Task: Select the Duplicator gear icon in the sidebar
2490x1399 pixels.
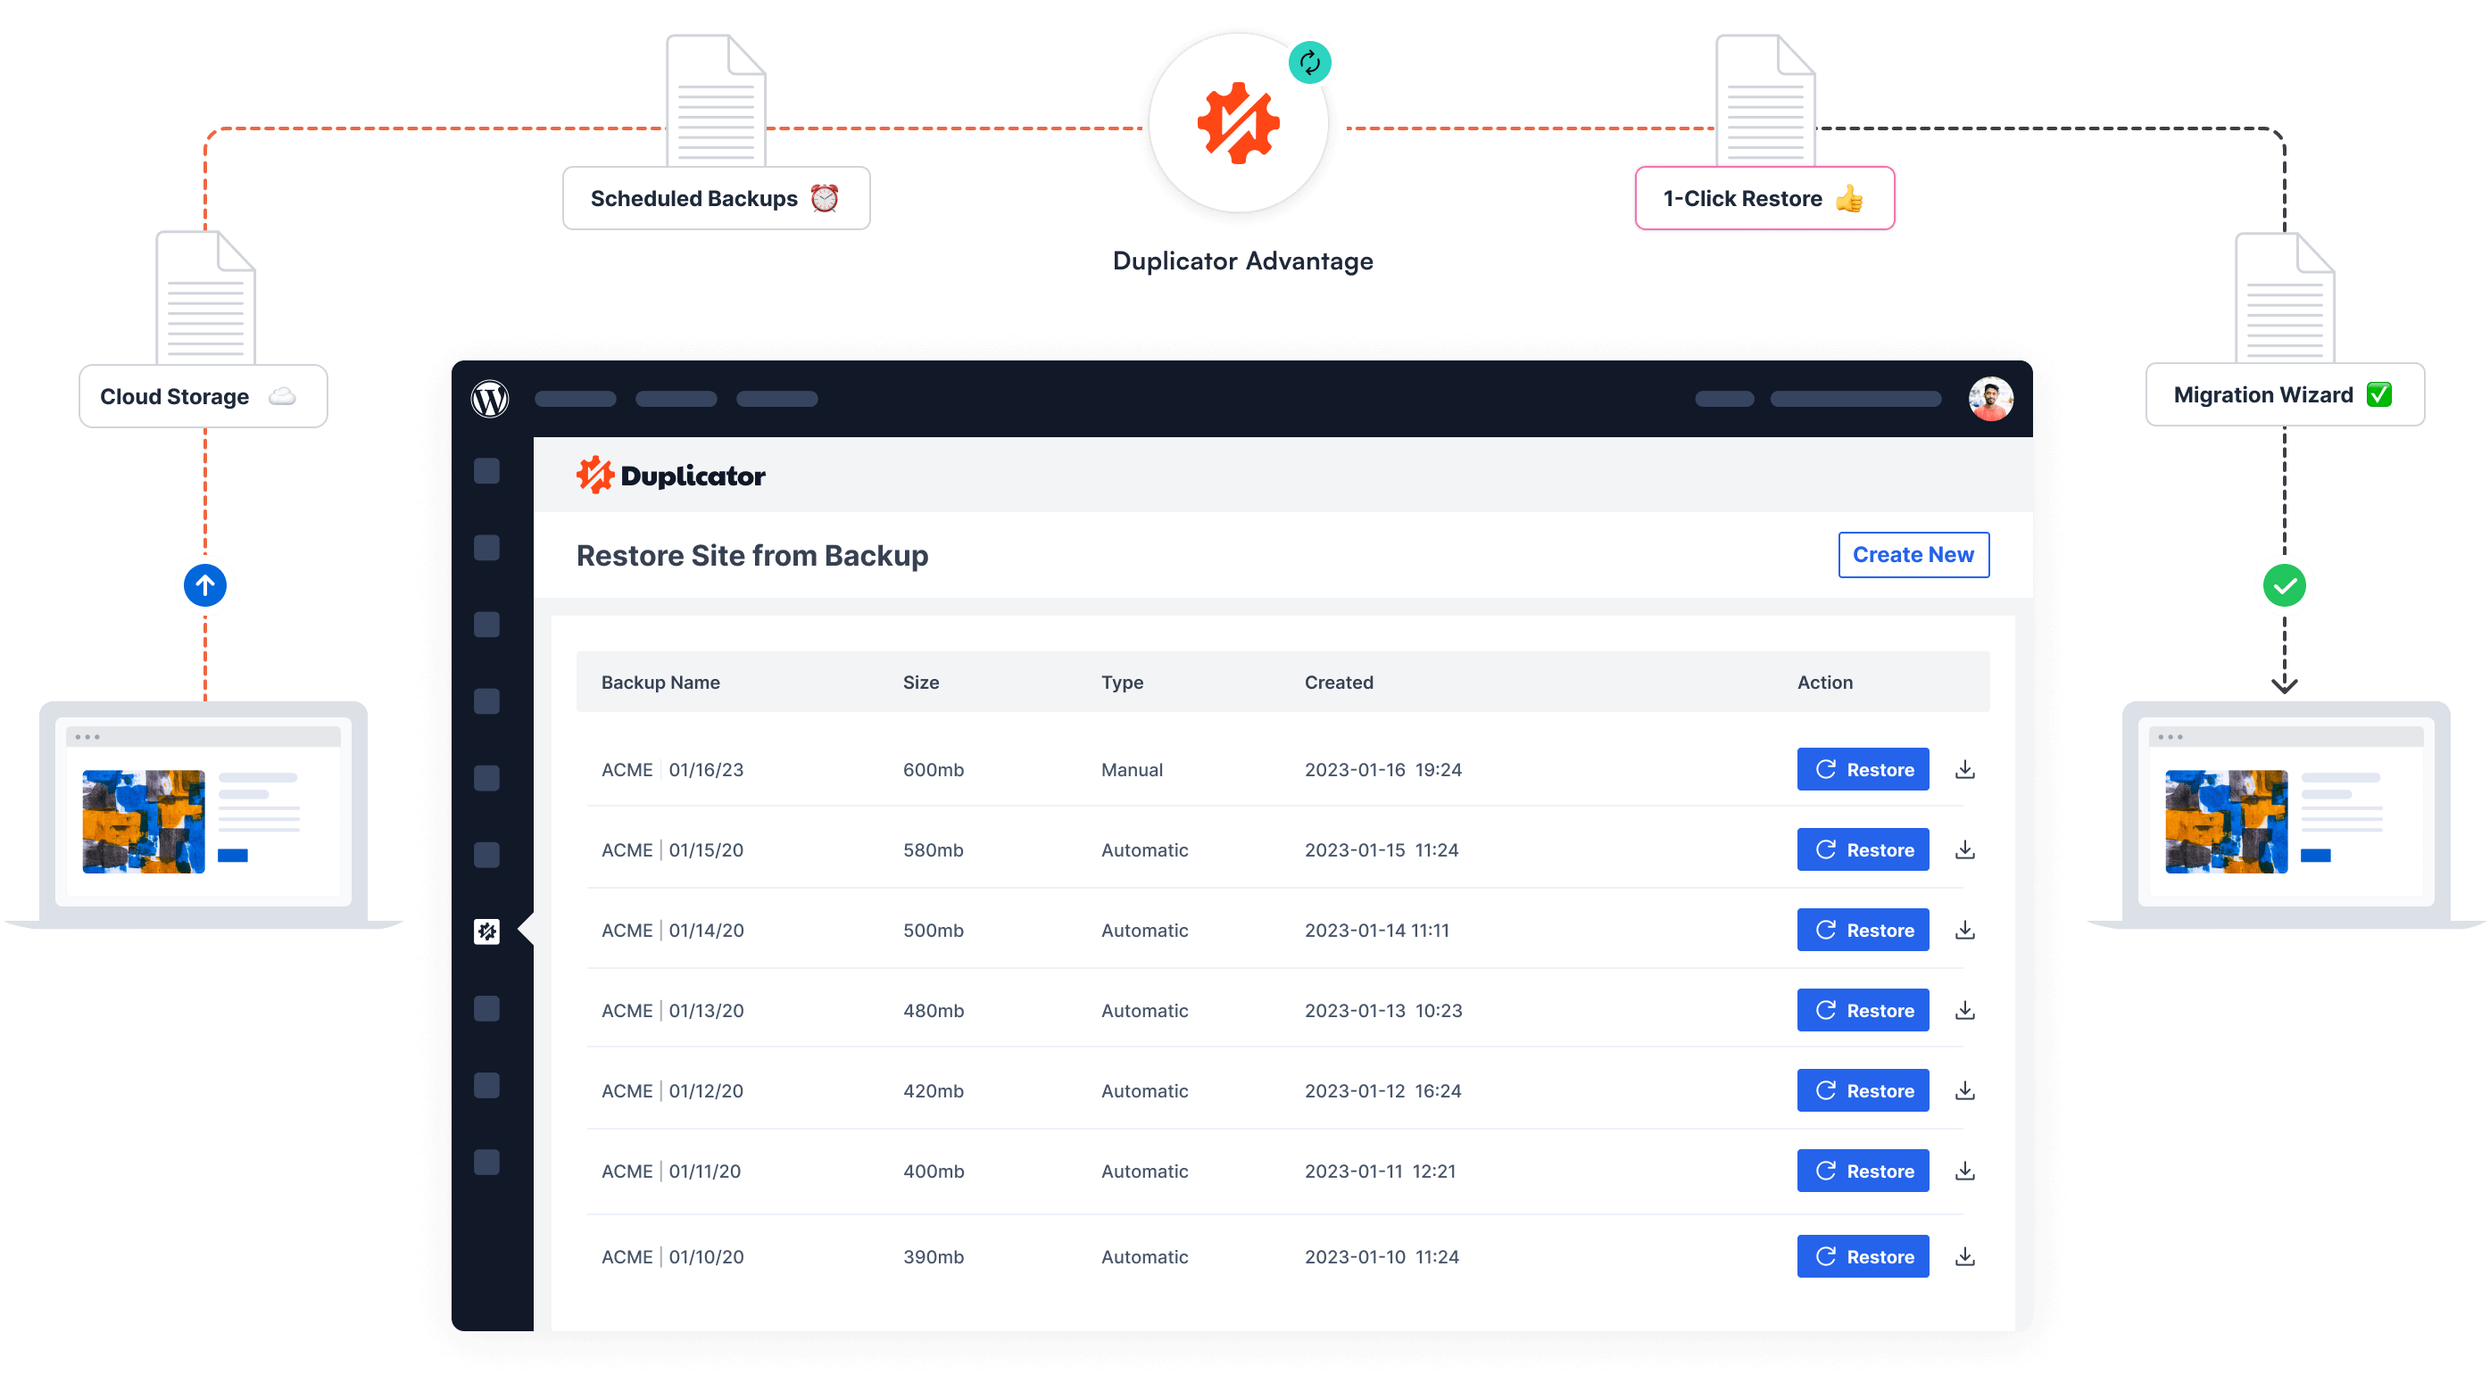Action: 488,932
